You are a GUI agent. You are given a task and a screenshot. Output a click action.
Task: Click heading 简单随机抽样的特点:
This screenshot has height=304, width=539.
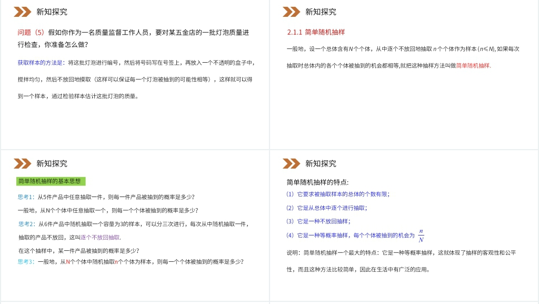(x=317, y=183)
